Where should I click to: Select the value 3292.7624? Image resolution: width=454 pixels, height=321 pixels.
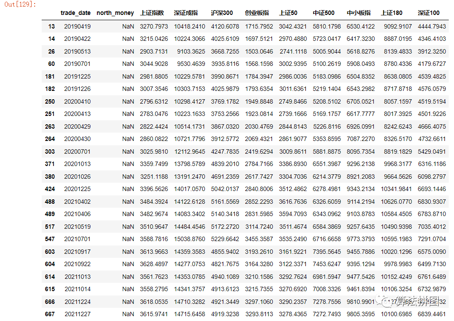tap(293, 277)
